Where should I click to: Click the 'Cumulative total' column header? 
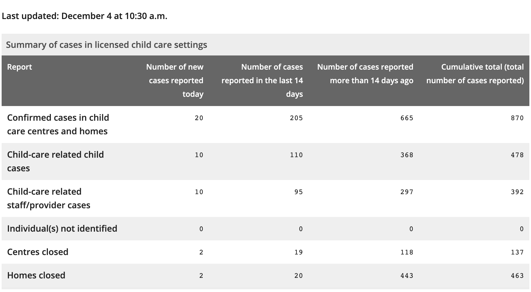[x=475, y=74]
